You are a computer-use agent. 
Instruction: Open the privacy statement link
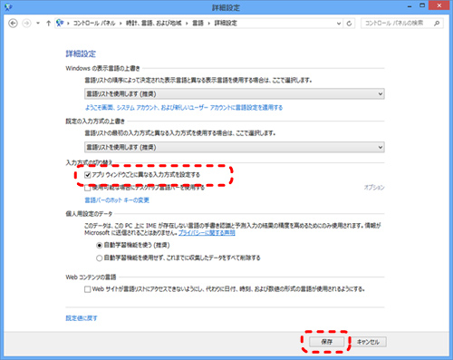pos(207,233)
